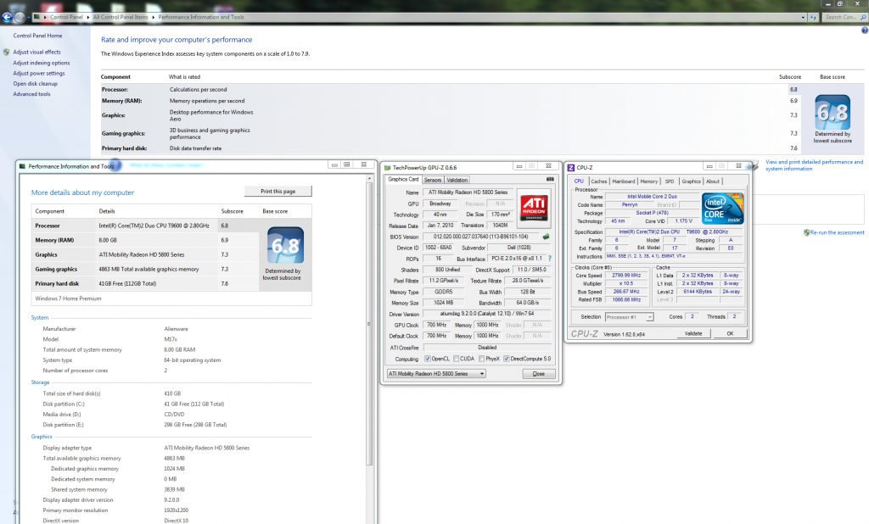
Task: Open the Graphics tab in CPU-Z
Action: tap(691, 181)
